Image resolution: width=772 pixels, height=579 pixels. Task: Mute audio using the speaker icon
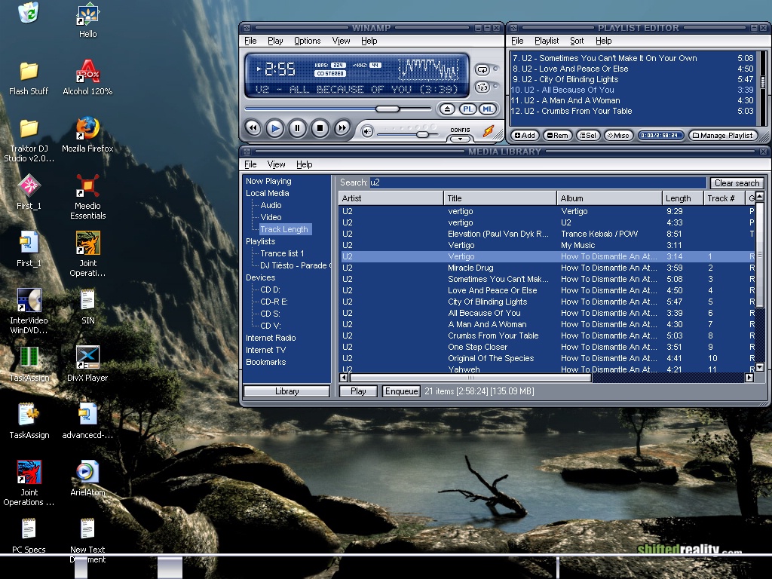pyautogui.click(x=367, y=131)
